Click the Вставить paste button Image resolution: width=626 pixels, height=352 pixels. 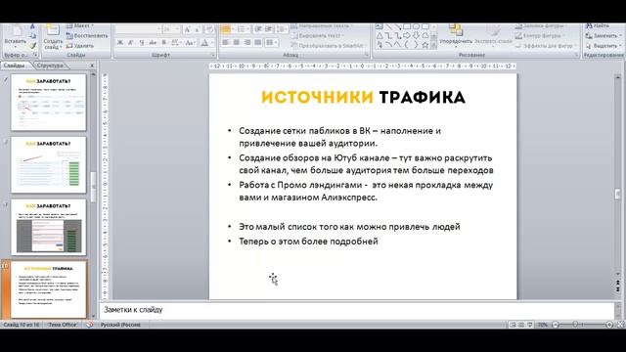16,36
